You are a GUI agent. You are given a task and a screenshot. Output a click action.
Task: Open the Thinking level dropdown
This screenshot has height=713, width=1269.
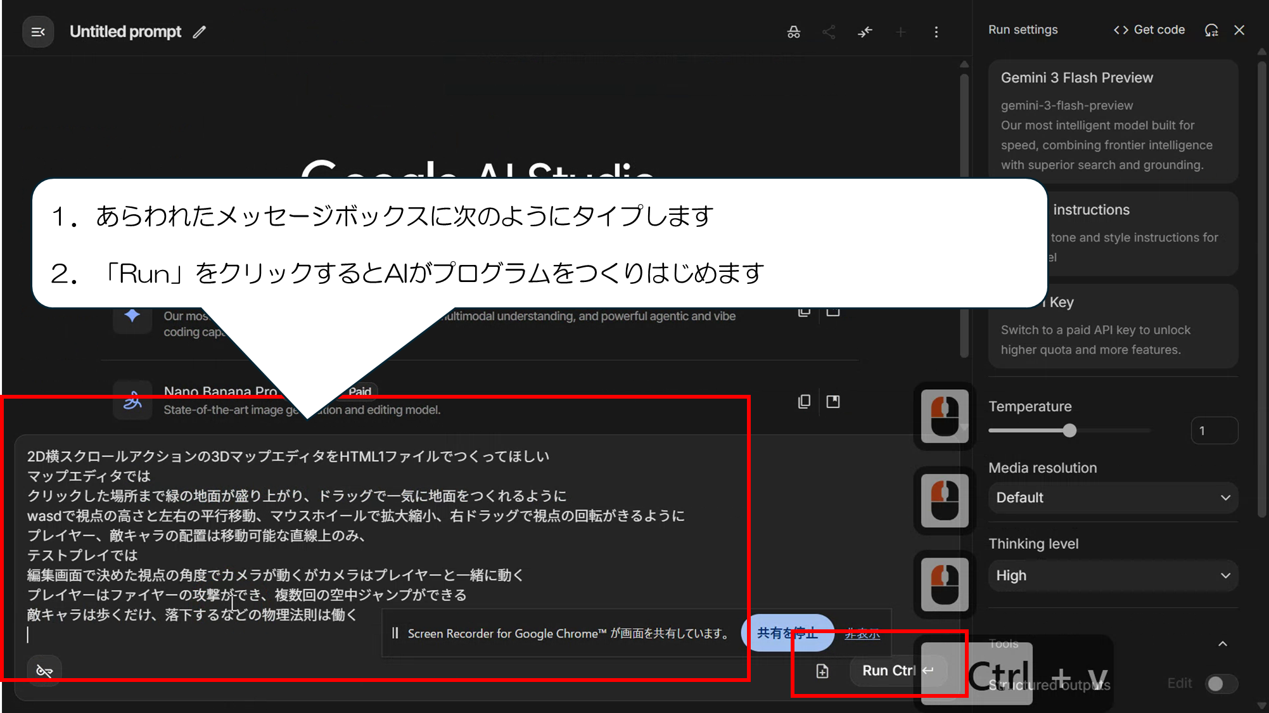point(1113,575)
